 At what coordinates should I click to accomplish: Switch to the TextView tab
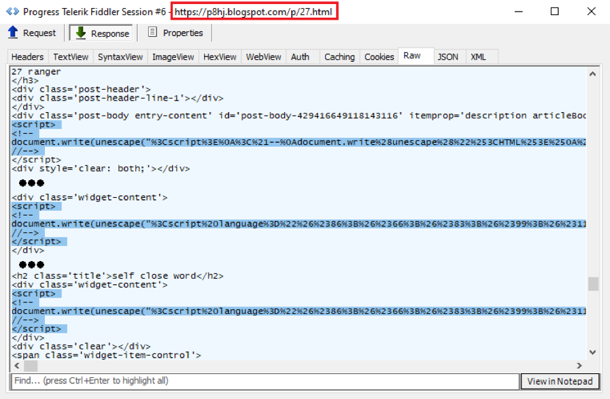(x=71, y=57)
